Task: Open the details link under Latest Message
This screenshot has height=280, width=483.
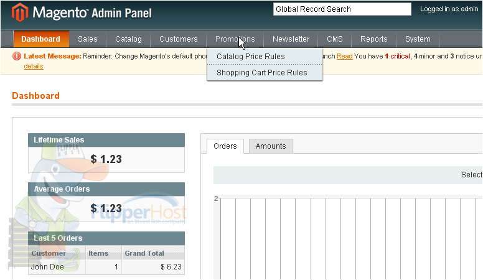Action: [34, 66]
